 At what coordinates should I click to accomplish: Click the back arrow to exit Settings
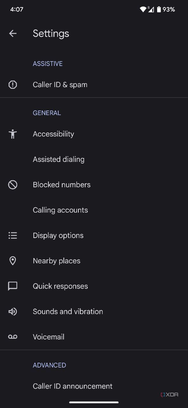(x=13, y=33)
